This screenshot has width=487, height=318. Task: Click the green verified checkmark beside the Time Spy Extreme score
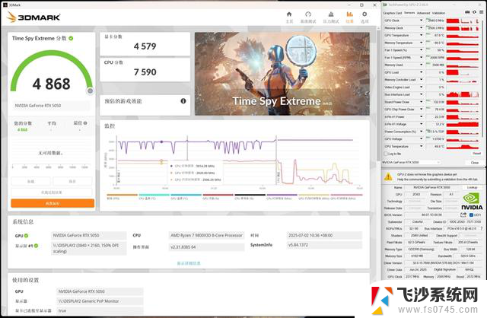click(x=71, y=38)
